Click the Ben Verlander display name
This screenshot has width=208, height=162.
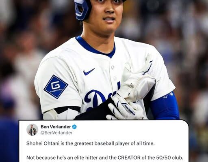[x=56, y=127]
